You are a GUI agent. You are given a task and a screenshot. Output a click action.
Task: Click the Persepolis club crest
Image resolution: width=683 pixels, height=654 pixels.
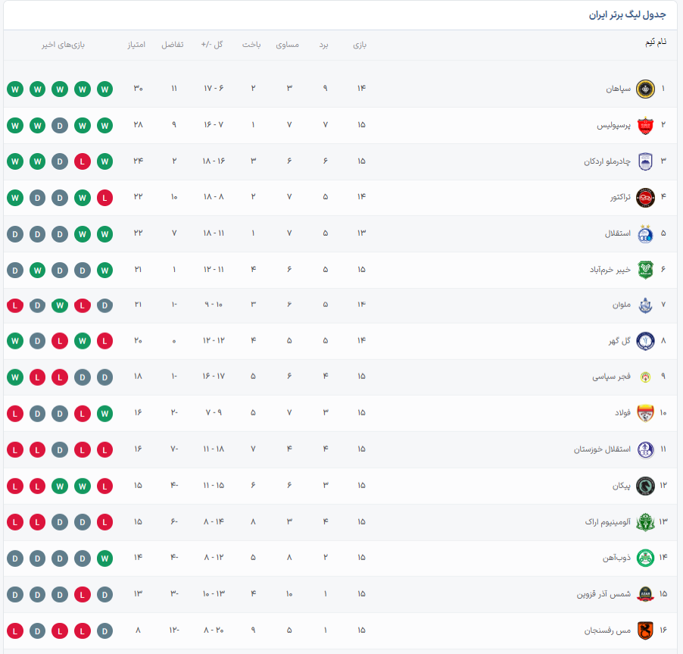click(644, 125)
